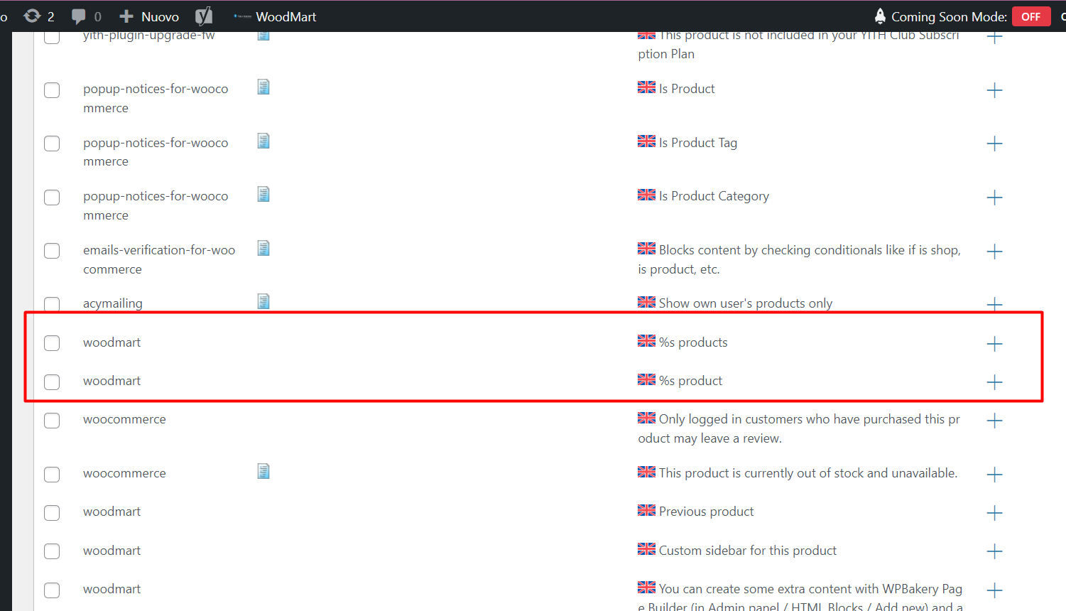The width and height of the screenshot is (1066, 611).
Task: Select string text '%s products'
Action: (693, 342)
